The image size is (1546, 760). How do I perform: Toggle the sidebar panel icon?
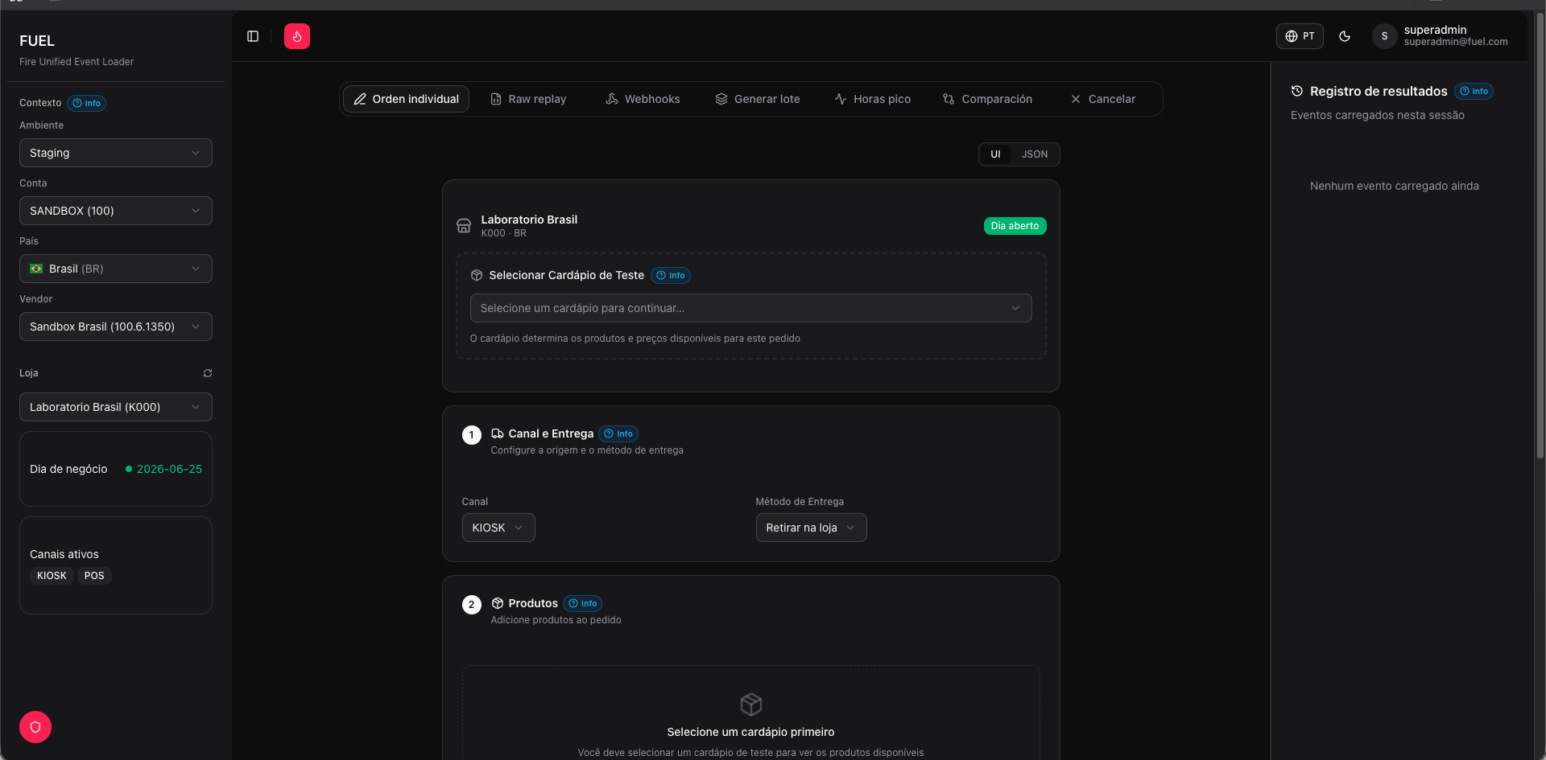tap(253, 36)
